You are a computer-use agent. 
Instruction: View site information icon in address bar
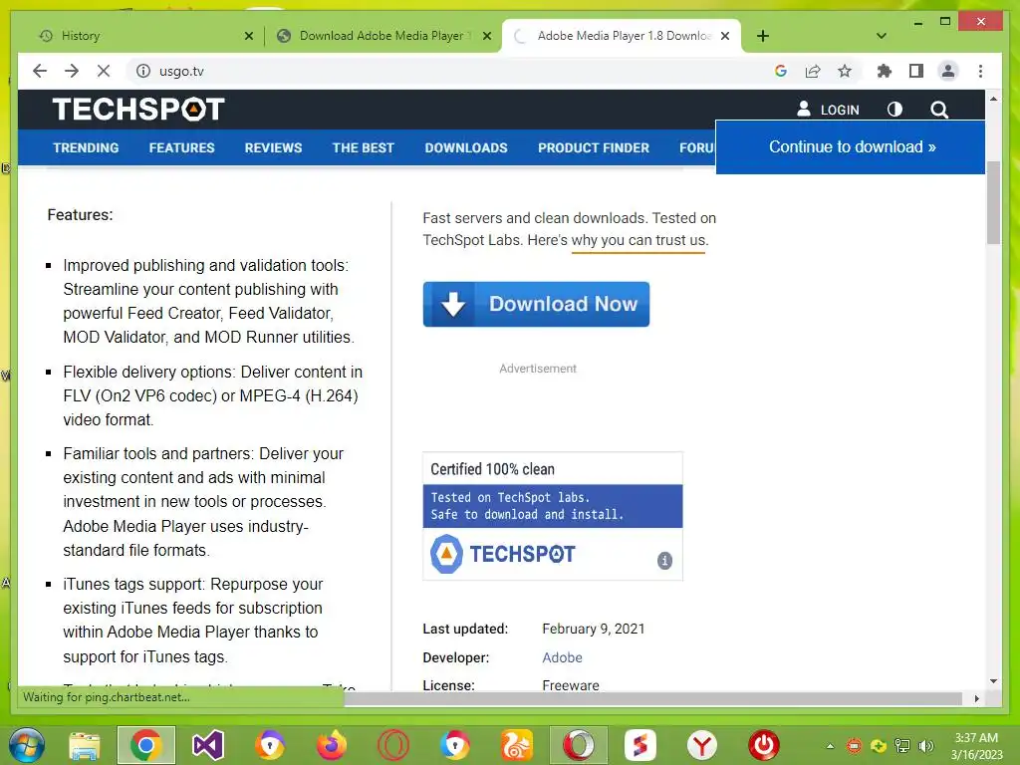click(143, 71)
